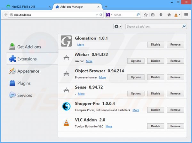This screenshot has height=143, width=192.
Task: Open the bookmarks list icon
Action: point(153,15)
